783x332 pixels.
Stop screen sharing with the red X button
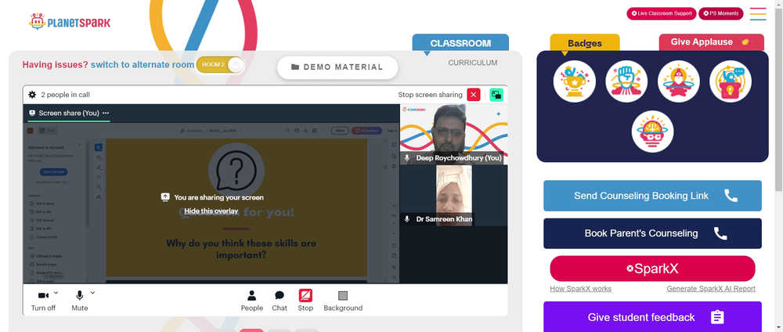(474, 95)
